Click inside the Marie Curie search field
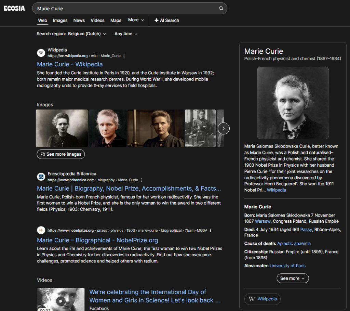The width and height of the screenshot is (350, 311). coord(103,8)
